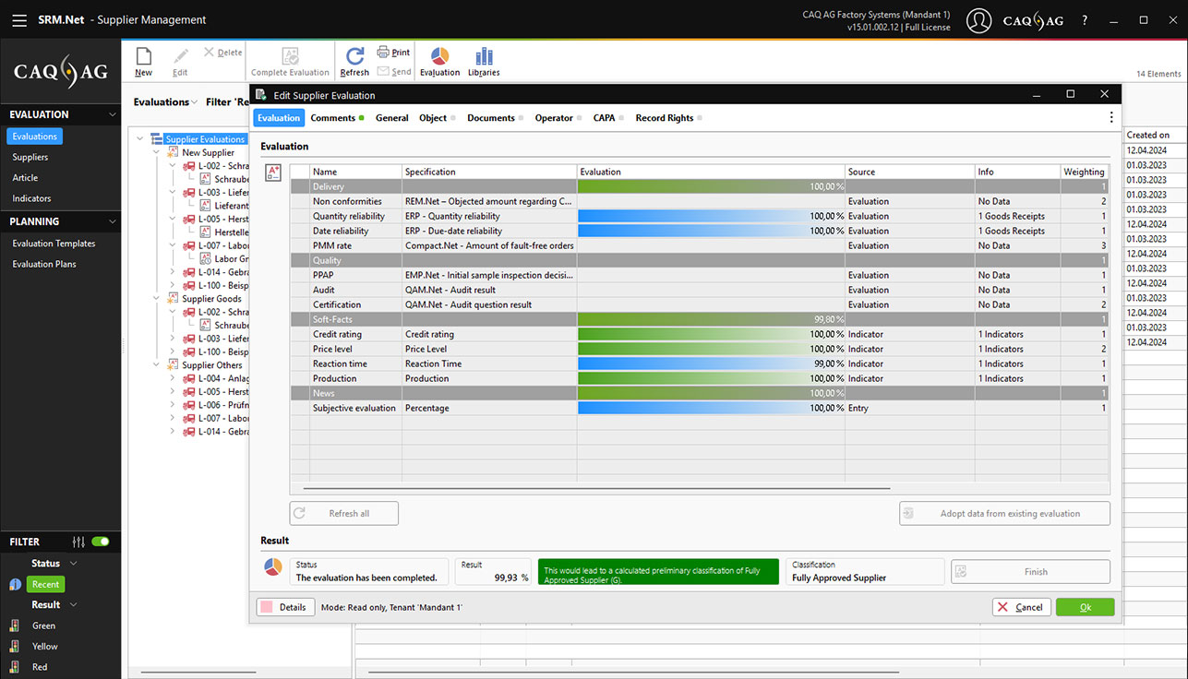Click the Print toolbar icon
The width and height of the screenshot is (1188, 679).
point(394,53)
